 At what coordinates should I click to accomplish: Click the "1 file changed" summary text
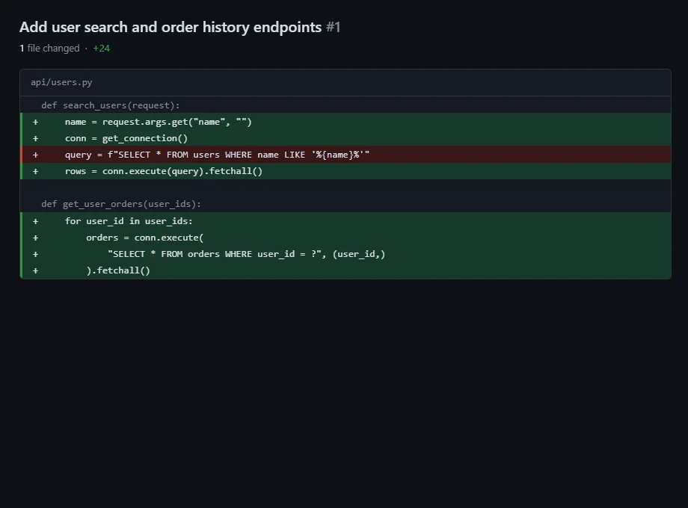49,49
